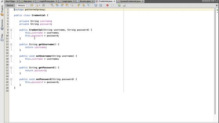This screenshot has width=219, height=123.
Task: Collapse the setUsername method fold
Action: coord(11,56)
